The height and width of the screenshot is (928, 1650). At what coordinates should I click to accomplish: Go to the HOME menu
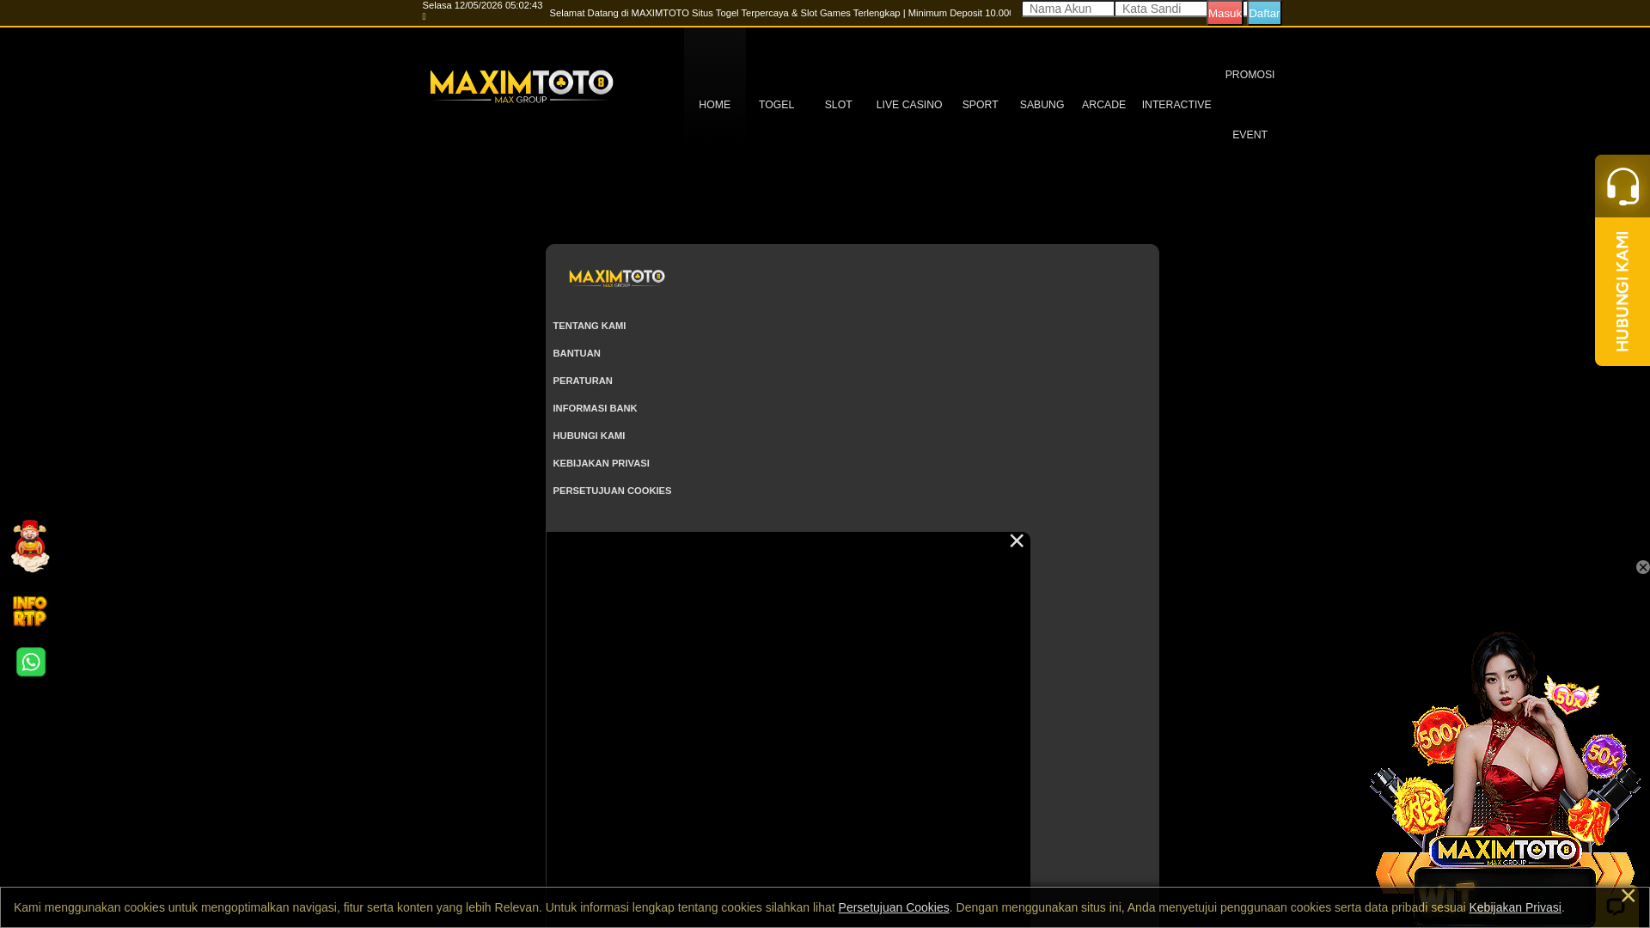coord(714,105)
